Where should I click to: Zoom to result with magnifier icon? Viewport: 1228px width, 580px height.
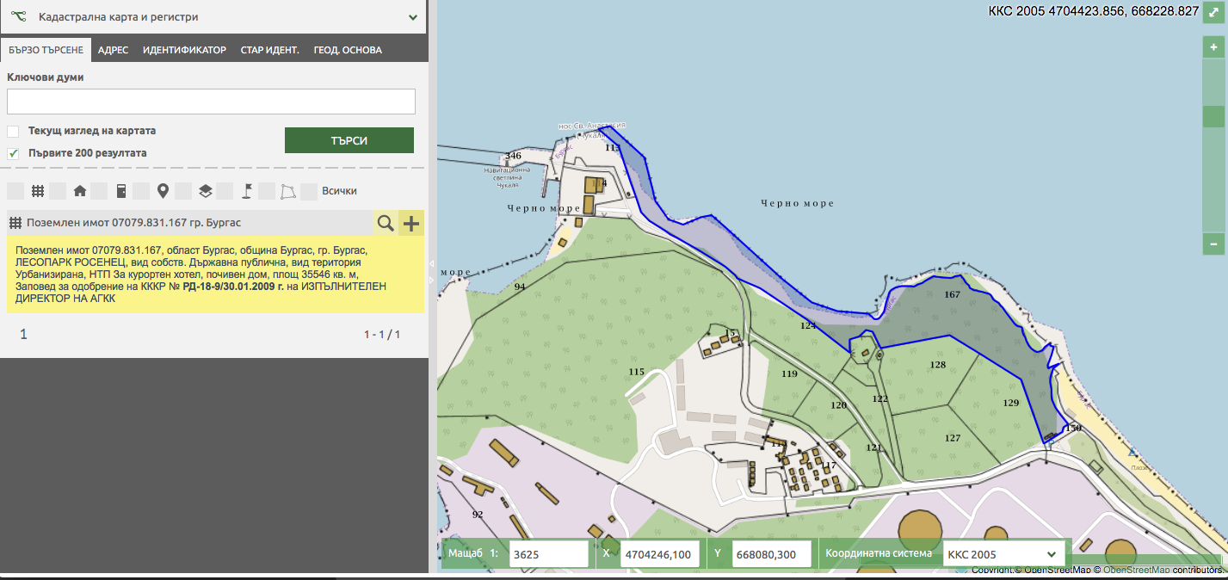click(x=386, y=223)
